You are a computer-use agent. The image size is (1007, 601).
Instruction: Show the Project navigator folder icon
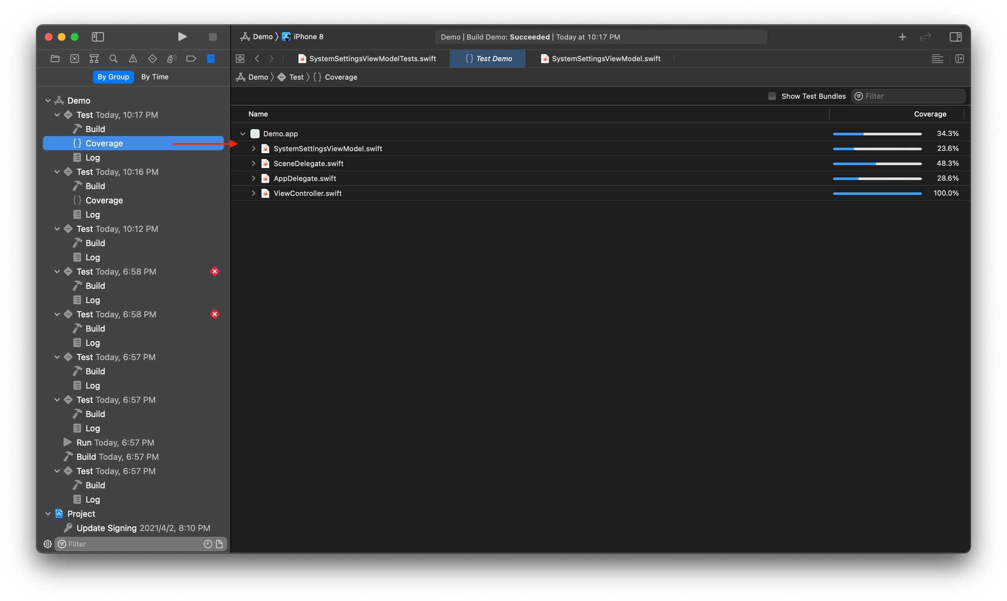pyautogui.click(x=55, y=58)
